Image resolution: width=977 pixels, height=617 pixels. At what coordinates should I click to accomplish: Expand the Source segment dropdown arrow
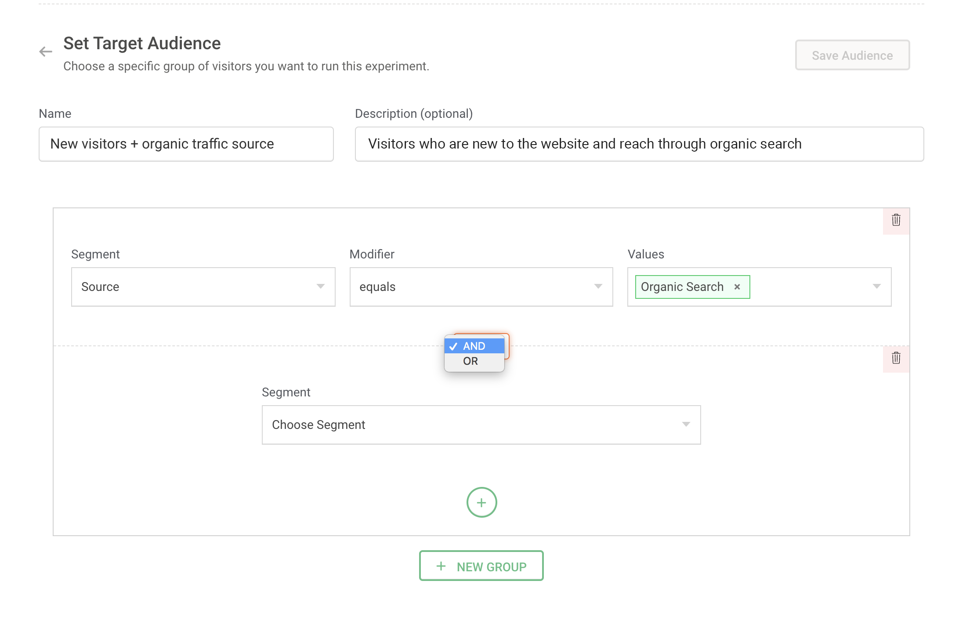[321, 287]
